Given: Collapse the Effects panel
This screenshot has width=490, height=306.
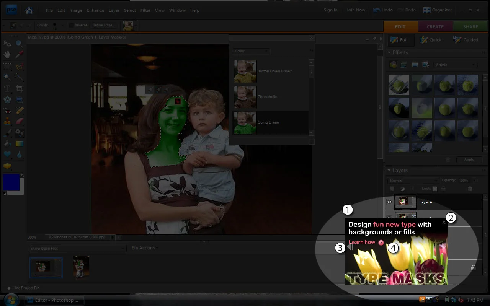Looking at the screenshot, I should [389, 52].
